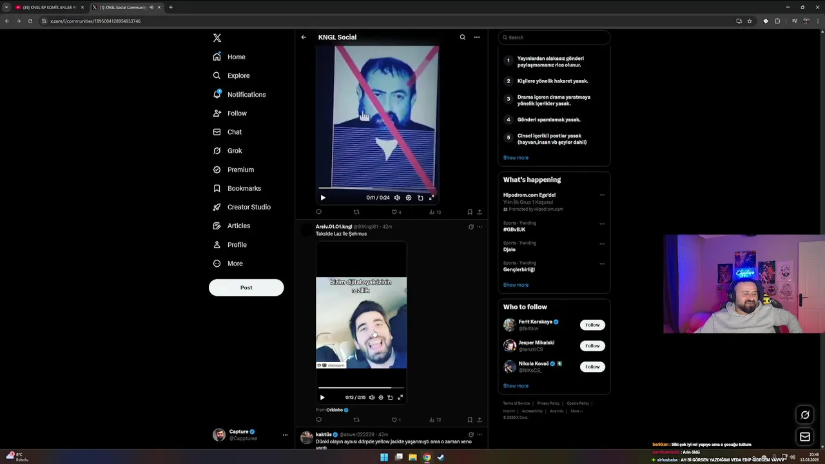Click the X logo in the sidebar

(217, 38)
